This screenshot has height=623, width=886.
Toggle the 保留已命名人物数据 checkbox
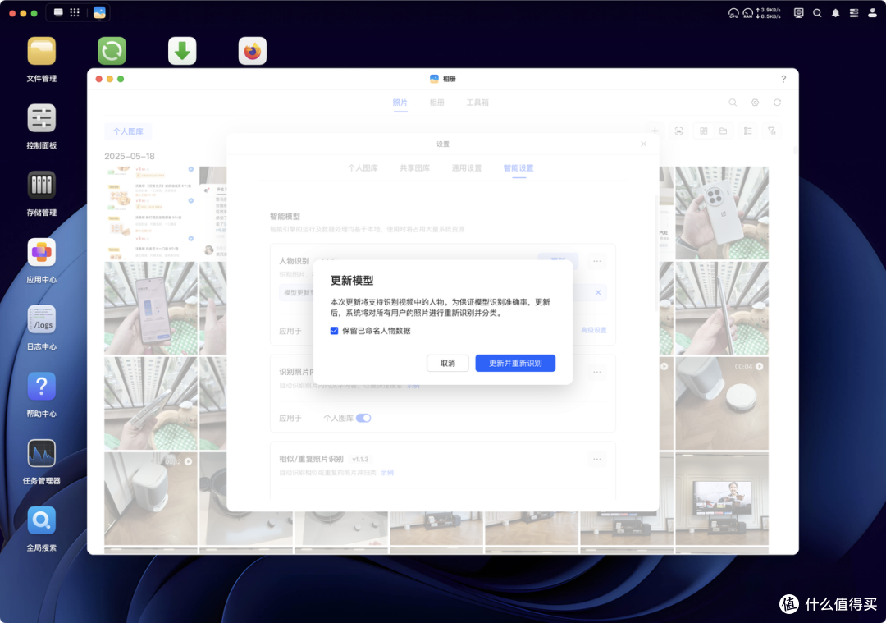(334, 331)
